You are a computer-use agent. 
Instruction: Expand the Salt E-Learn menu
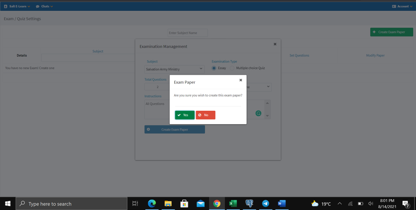(x=17, y=6)
